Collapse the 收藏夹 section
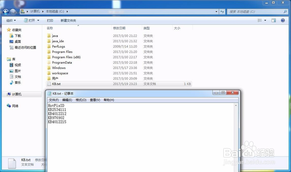291x172 pixels. point(5,30)
